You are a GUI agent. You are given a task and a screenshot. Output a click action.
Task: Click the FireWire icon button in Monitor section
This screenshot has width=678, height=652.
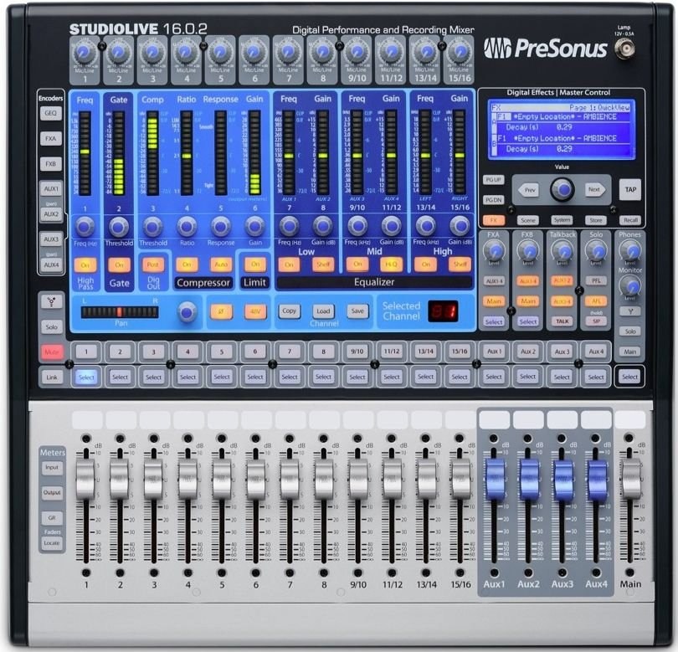tap(630, 311)
